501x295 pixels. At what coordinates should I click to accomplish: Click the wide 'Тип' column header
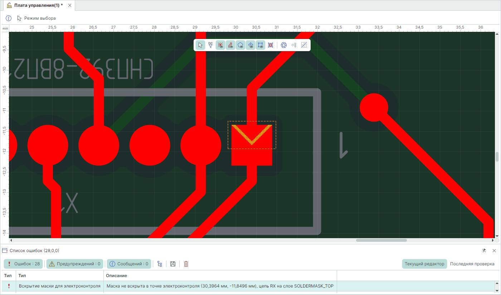60,276
